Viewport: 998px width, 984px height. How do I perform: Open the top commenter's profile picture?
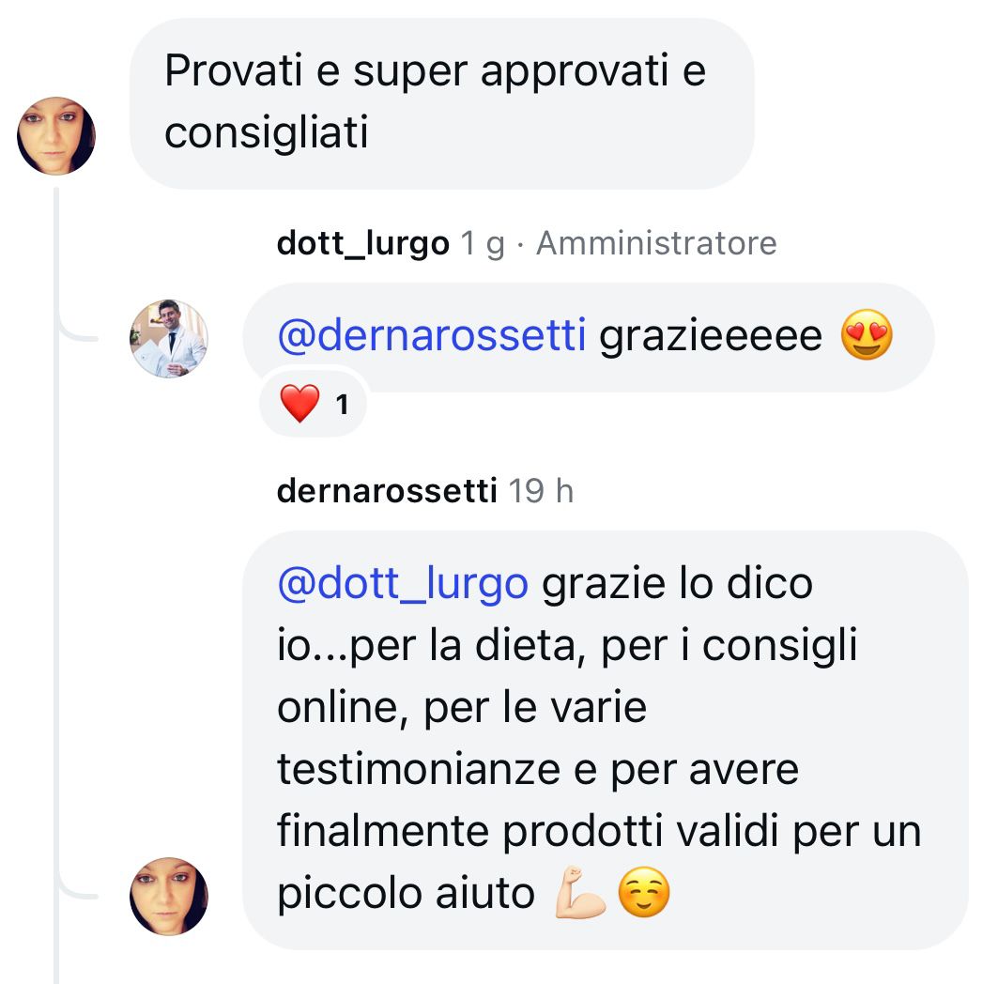(56, 135)
